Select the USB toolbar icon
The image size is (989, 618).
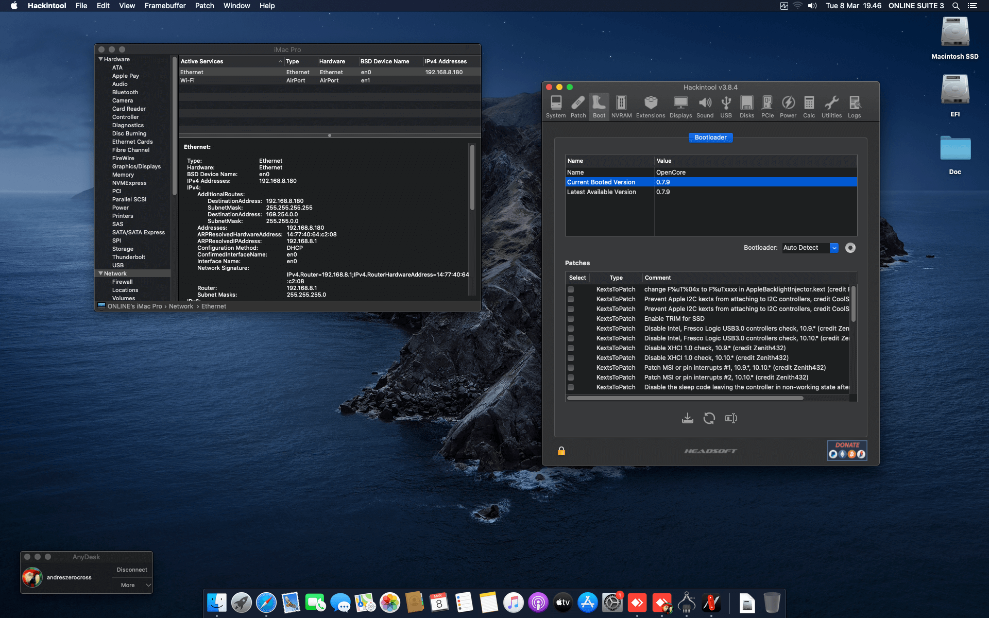pos(726,106)
